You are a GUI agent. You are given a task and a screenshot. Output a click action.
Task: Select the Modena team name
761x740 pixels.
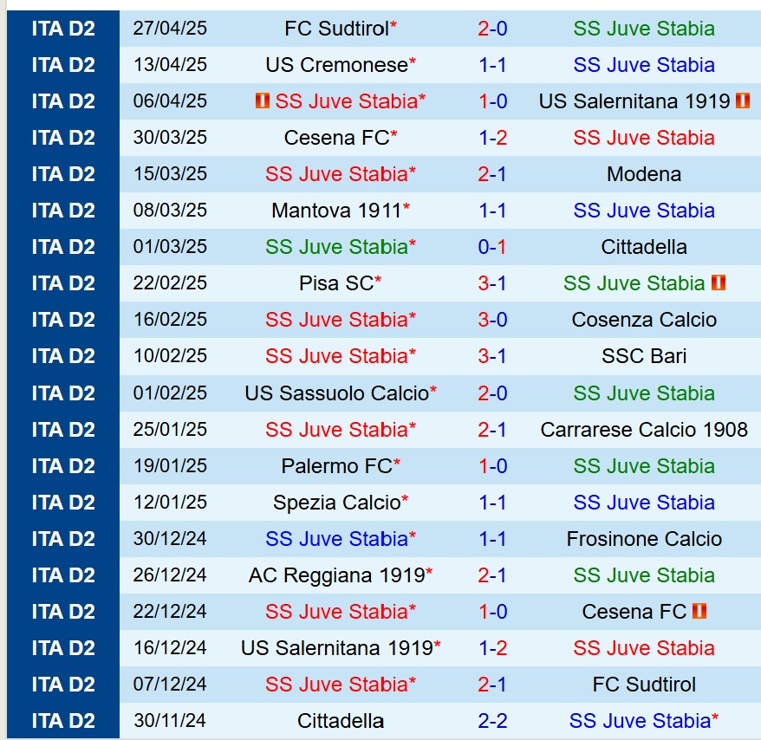coord(643,174)
